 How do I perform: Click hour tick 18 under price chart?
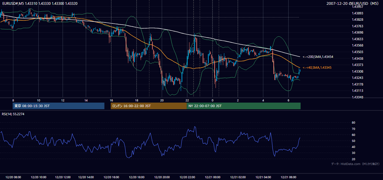[x=136, y=100]
